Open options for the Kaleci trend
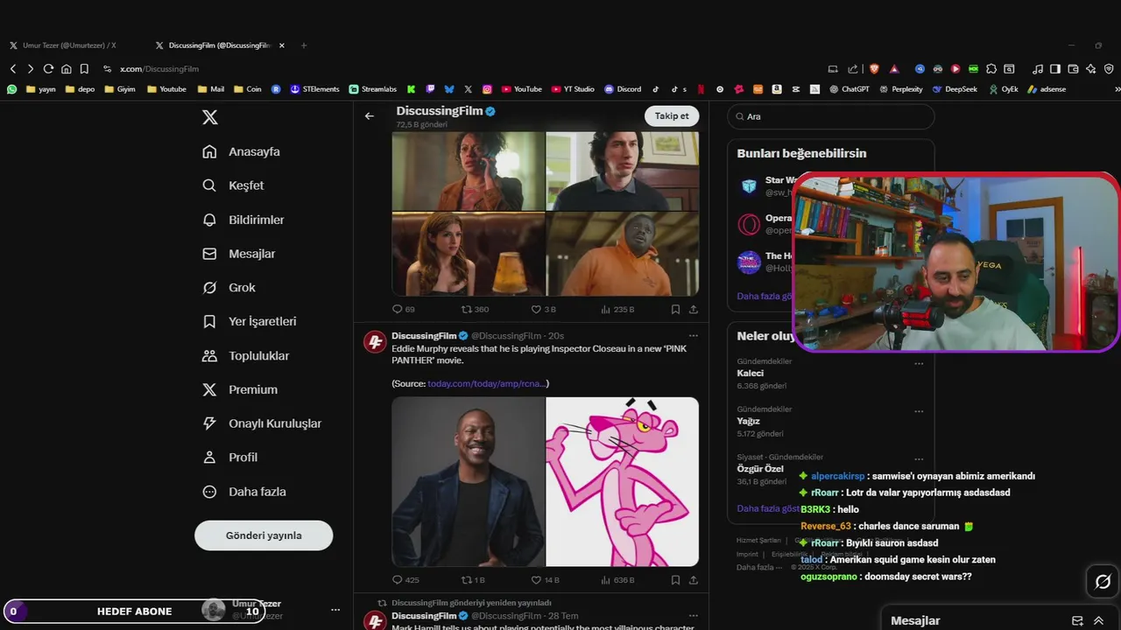The width and height of the screenshot is (1121, 630). [919, 363]
